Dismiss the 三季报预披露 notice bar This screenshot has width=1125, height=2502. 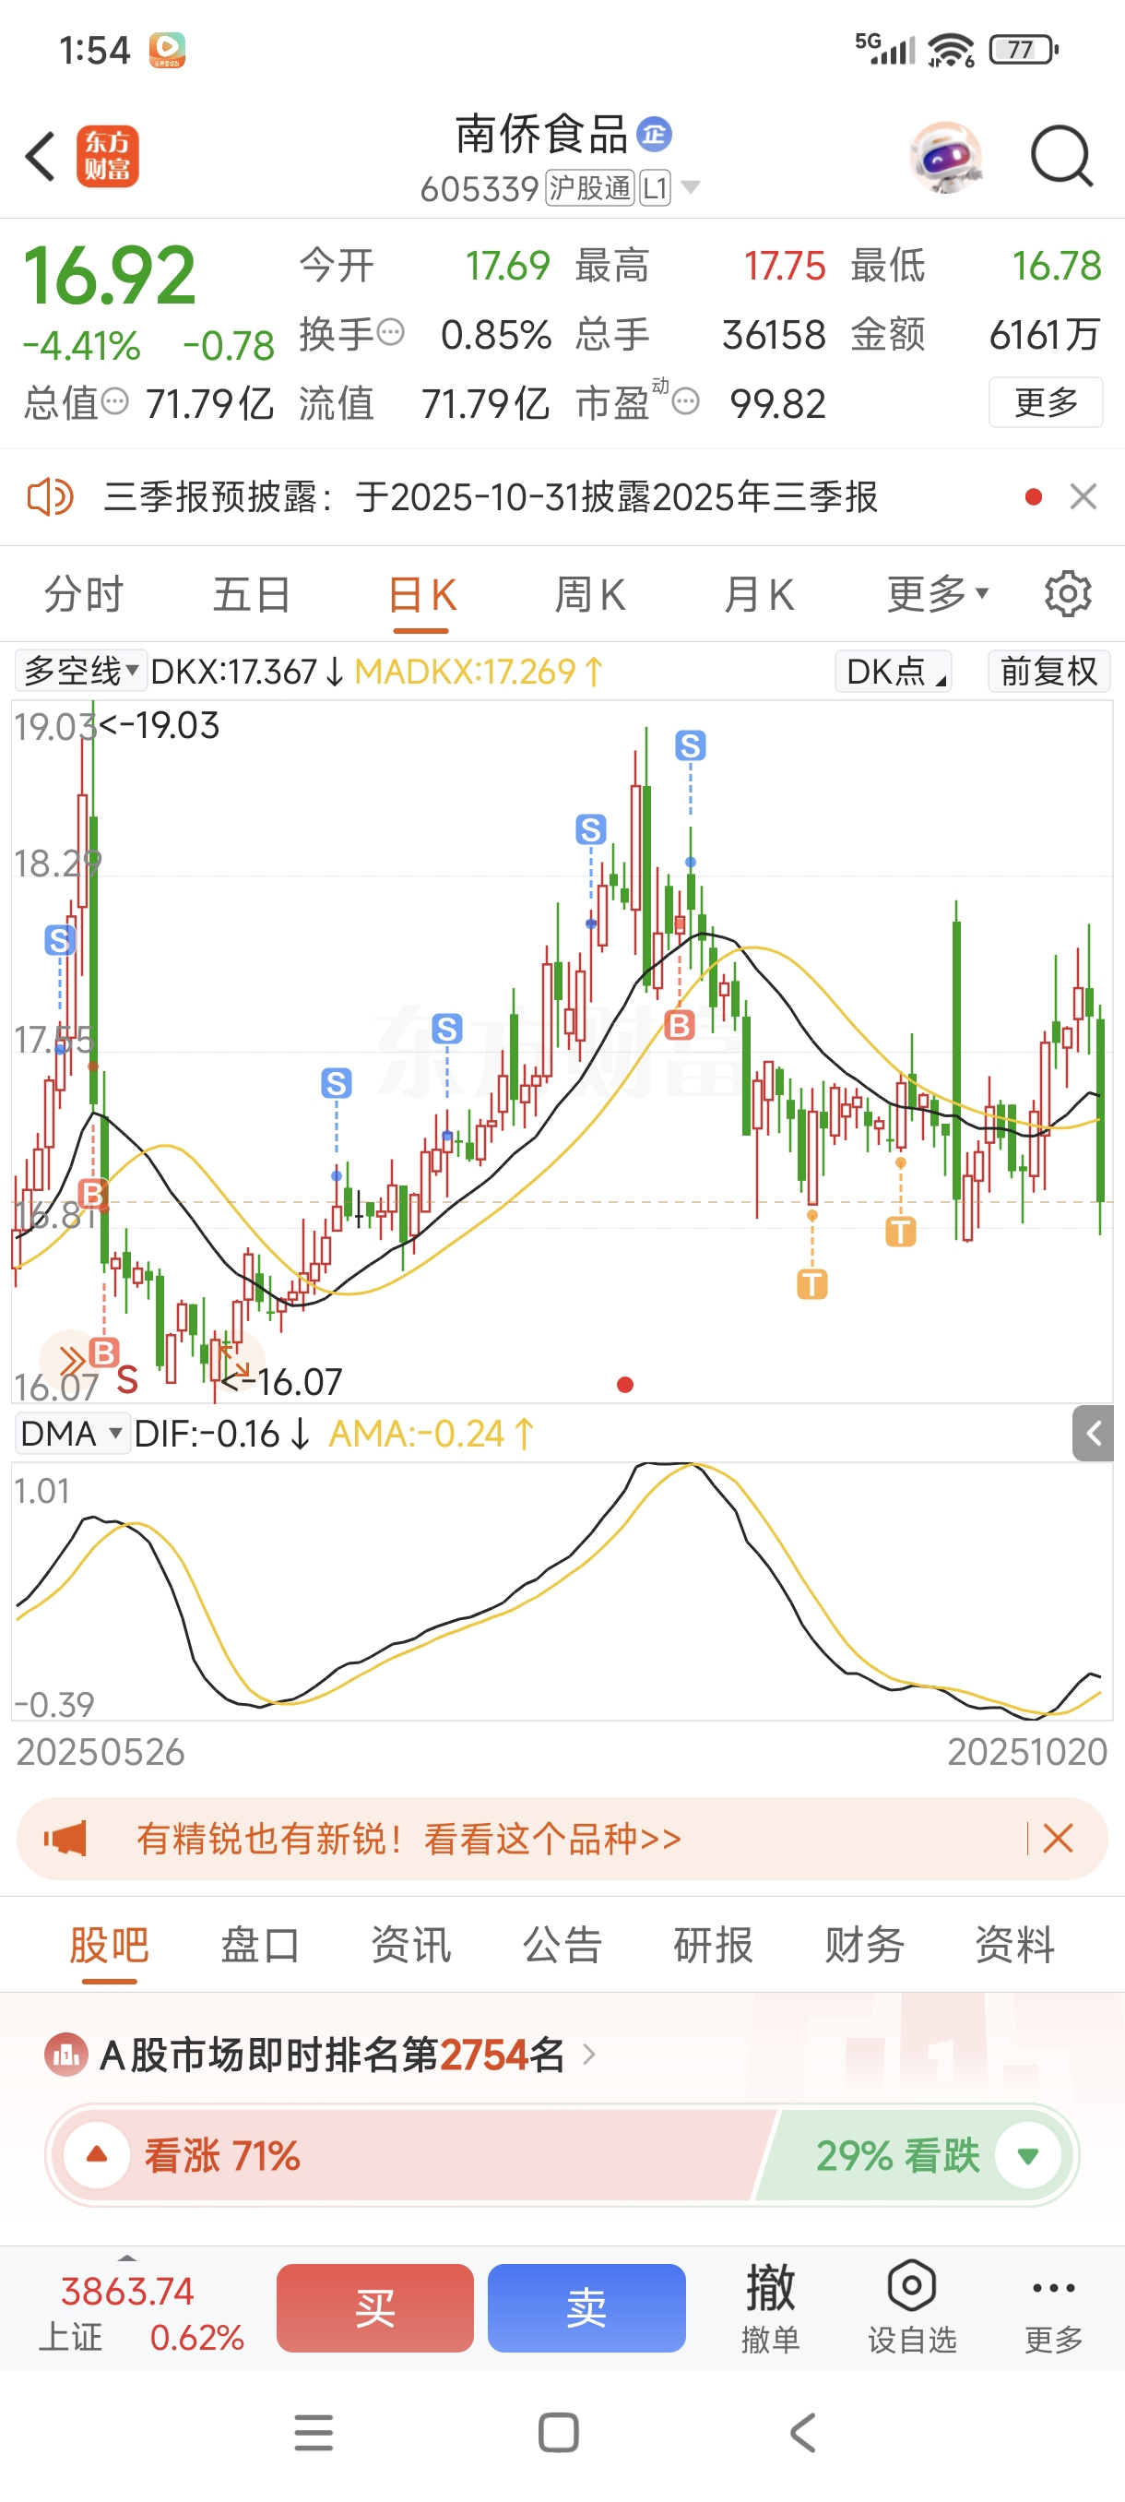1084,497
